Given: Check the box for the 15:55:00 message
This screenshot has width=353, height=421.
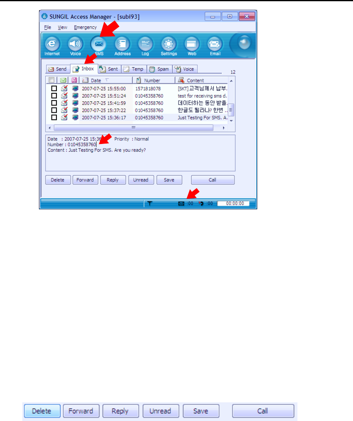Looking at the screenshot, I should tap(54, 88).
